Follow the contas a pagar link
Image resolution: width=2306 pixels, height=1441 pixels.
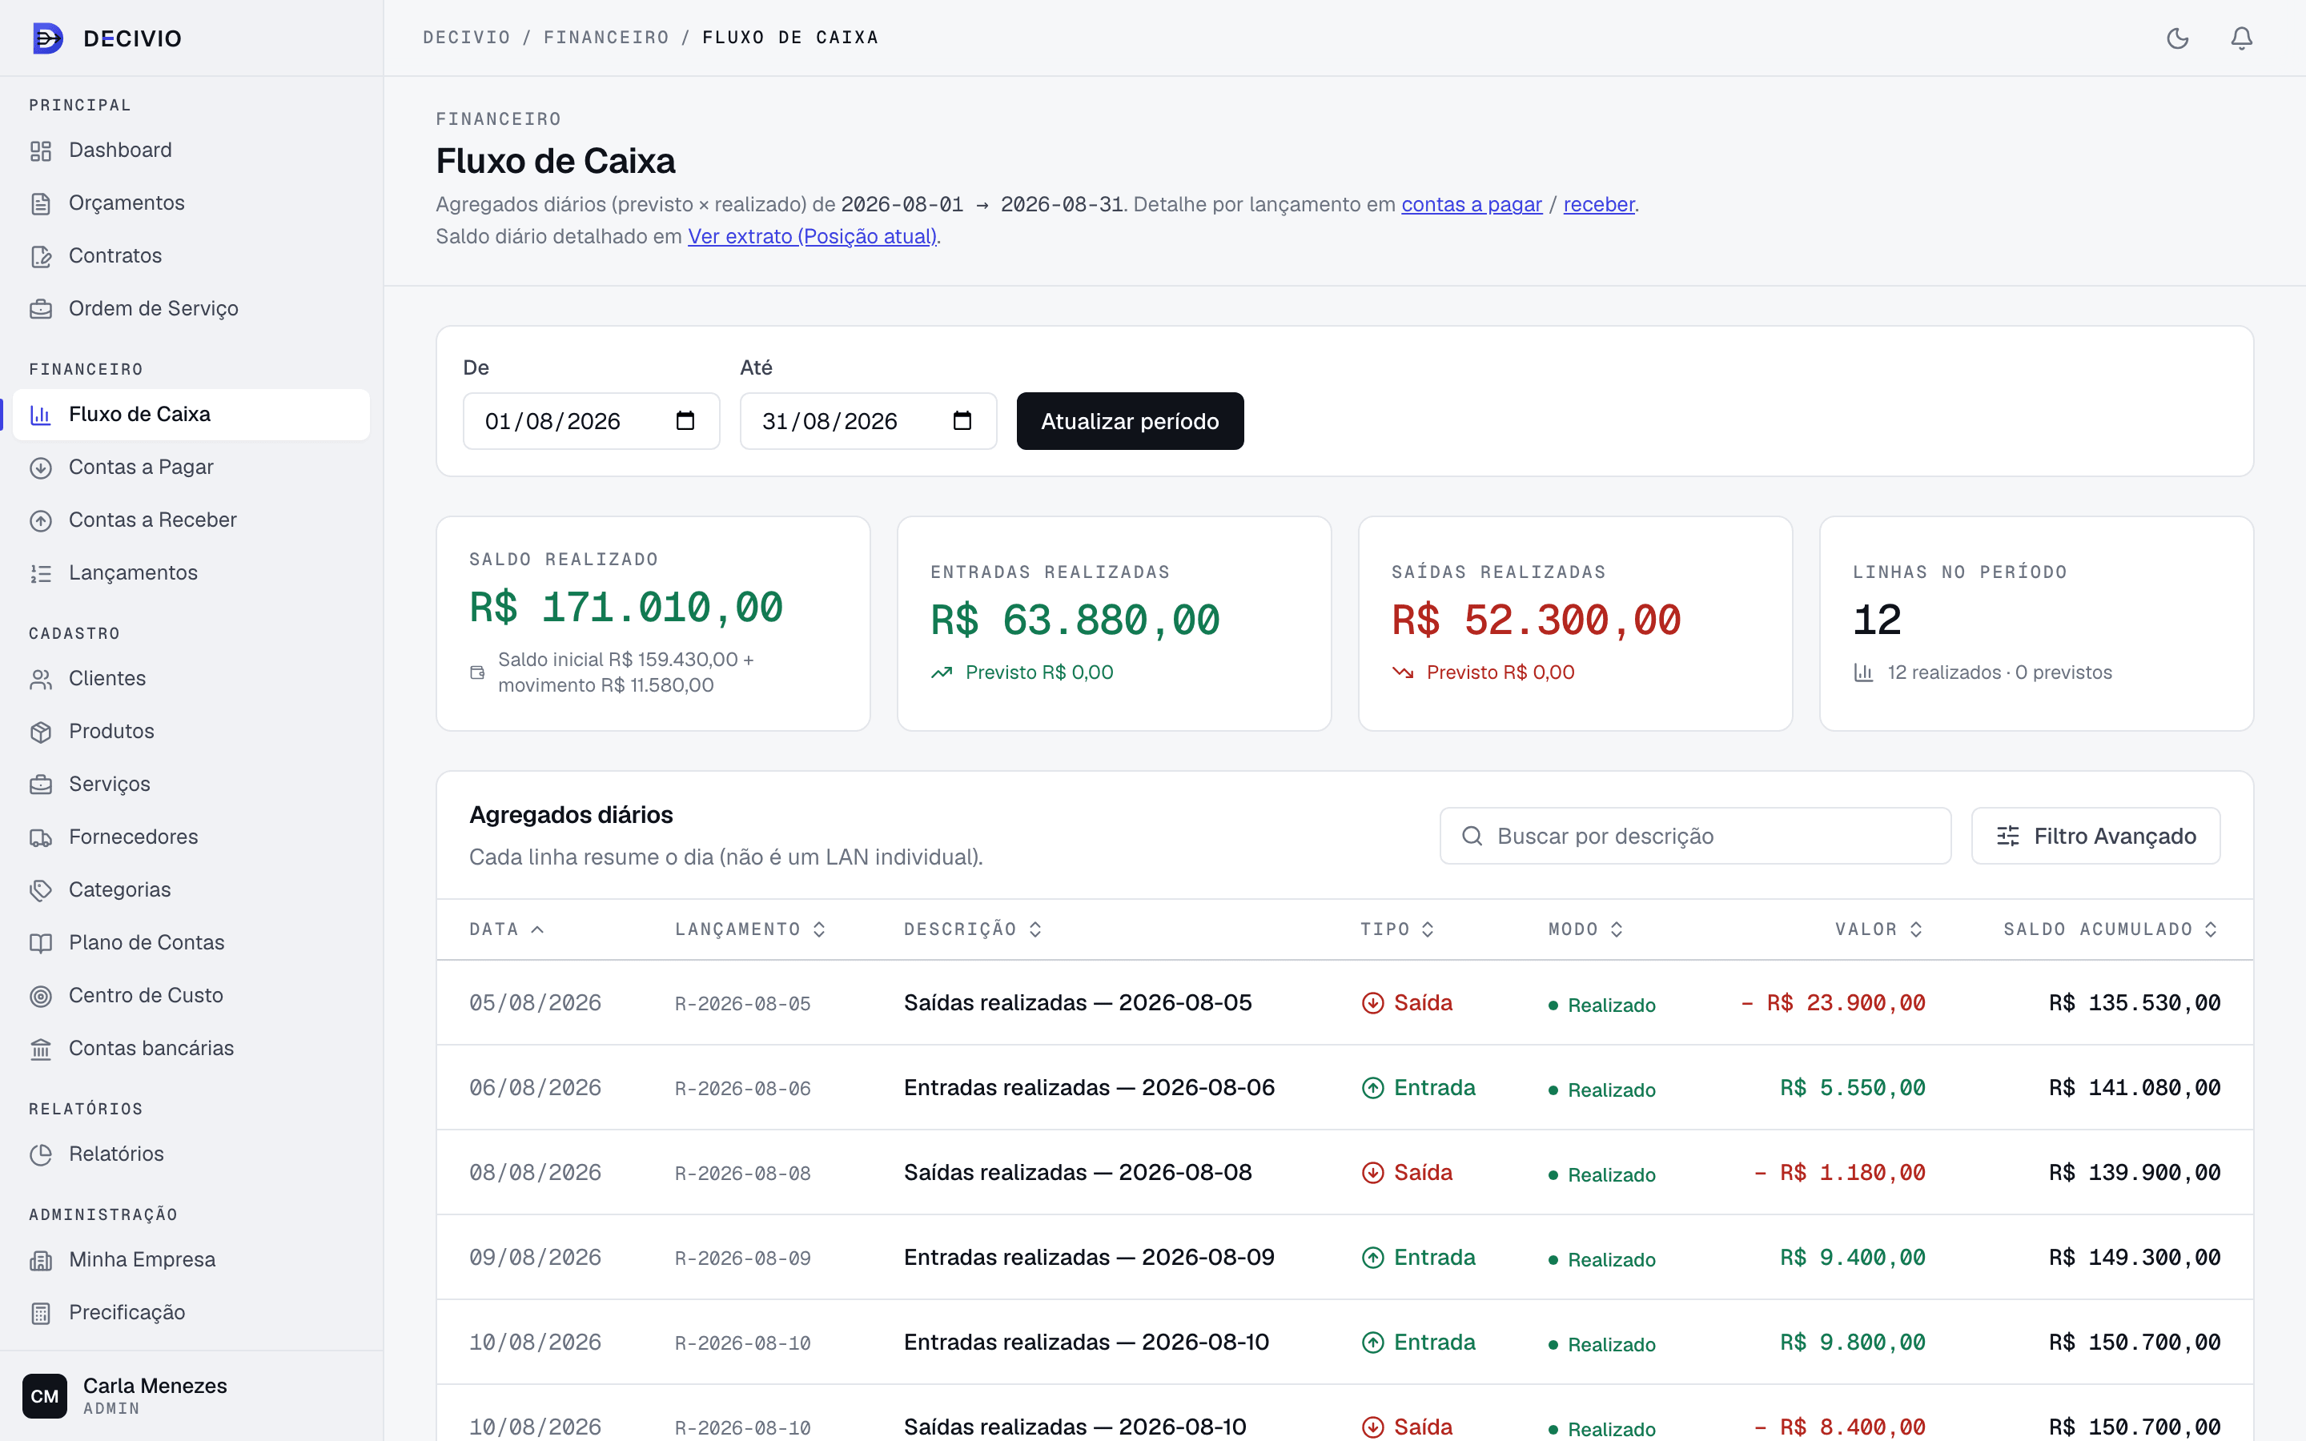[1471, 204]
